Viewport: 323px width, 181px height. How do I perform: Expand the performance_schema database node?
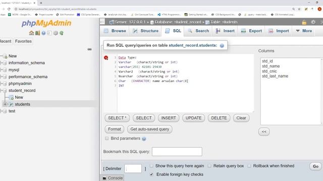[2, 77]
